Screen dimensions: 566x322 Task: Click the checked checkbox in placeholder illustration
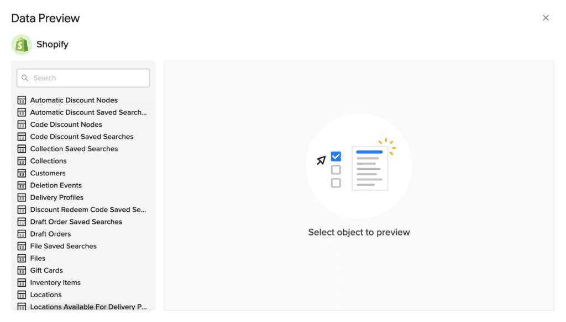pyautogui.click(x=336, y=157)
